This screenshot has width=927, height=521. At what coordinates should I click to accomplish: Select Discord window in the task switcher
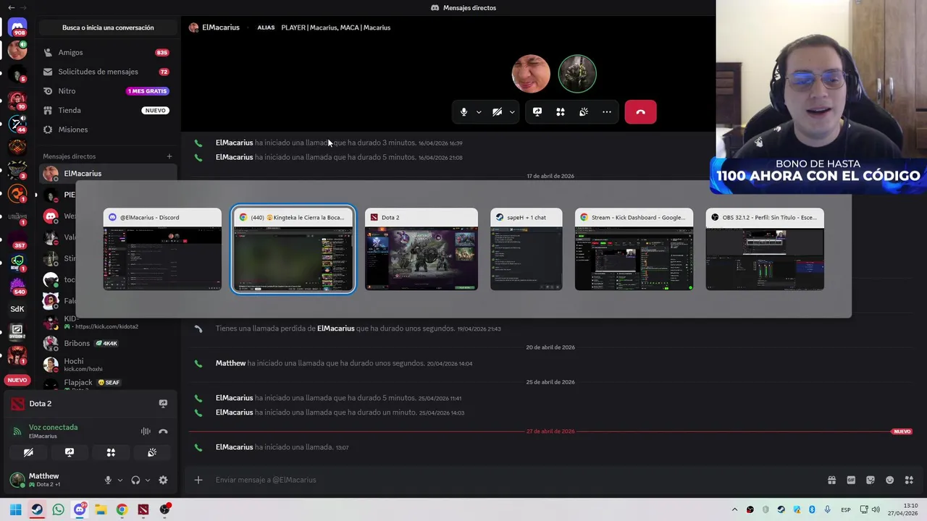(162, 250)
